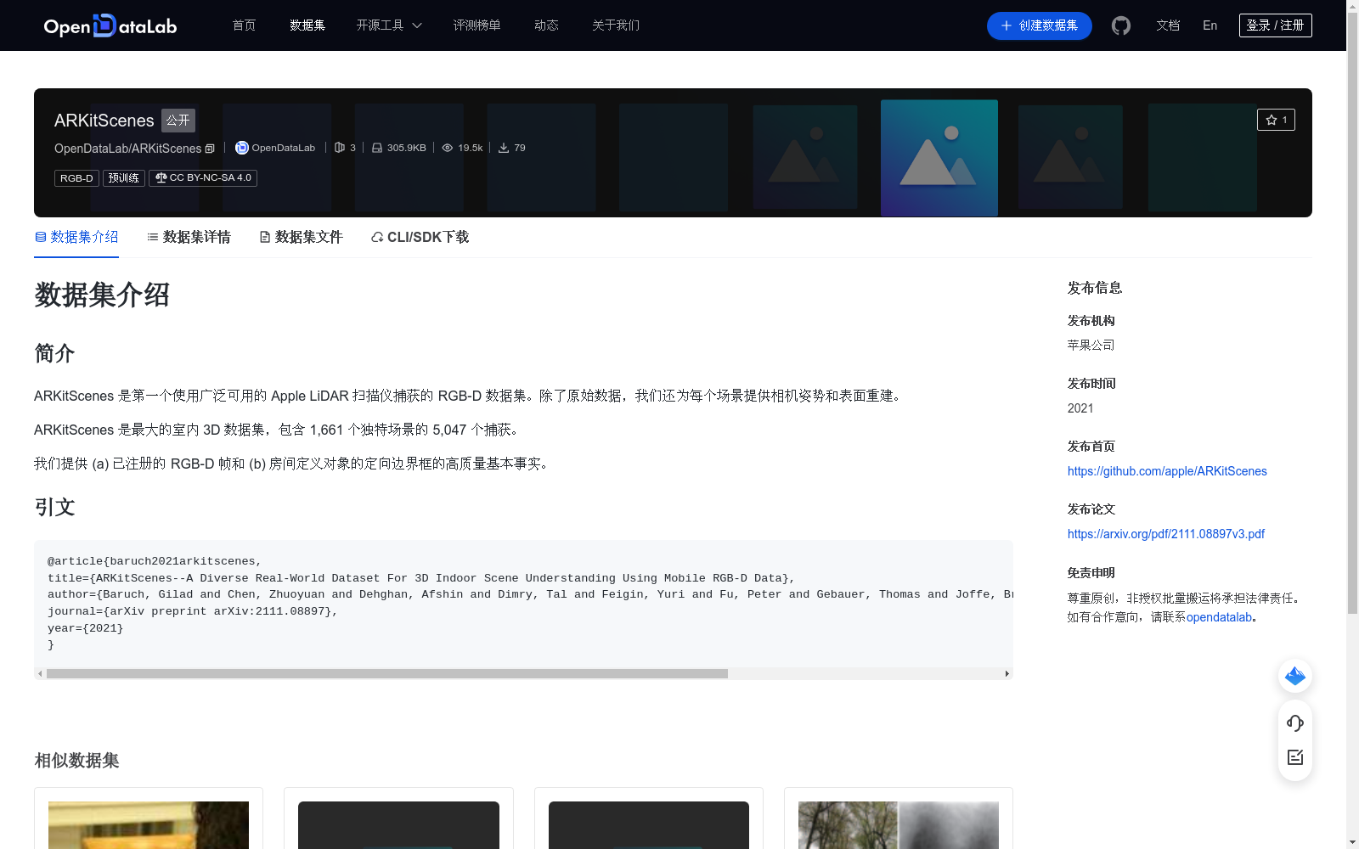The width and height of the screenshot is (1359, 849).
Task: Click the year={2021} citation line
Action: 86,628
